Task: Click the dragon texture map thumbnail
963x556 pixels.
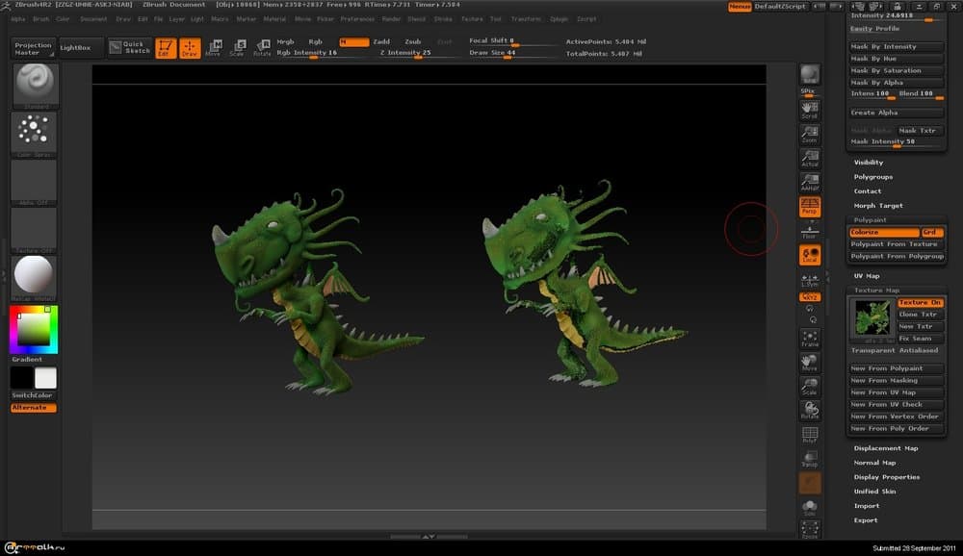Action: [871, 318]
